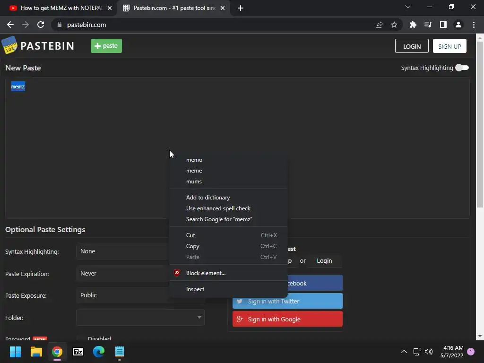
Task: Choose Copy from the context menu
Action: pyautogui.click(x=228, y=246)
